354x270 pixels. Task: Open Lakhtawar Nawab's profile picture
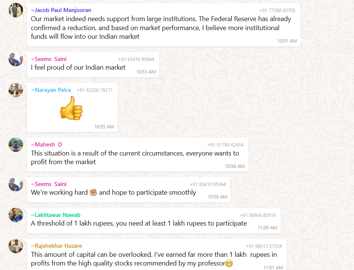click(16, 215)
